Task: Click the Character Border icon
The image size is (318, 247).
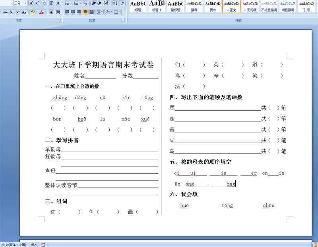Action: 58,3
